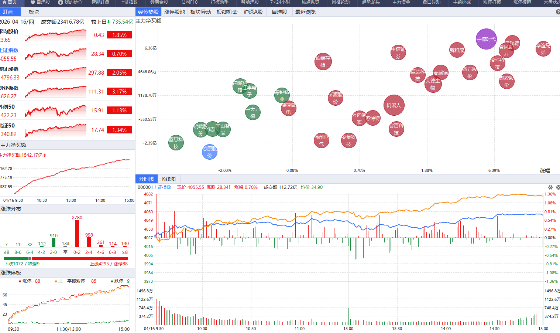The height and width of the screenshot is (333, 560).
Task: Open 趋势龙头 in the top menu
Action: [x=371, y=2]
